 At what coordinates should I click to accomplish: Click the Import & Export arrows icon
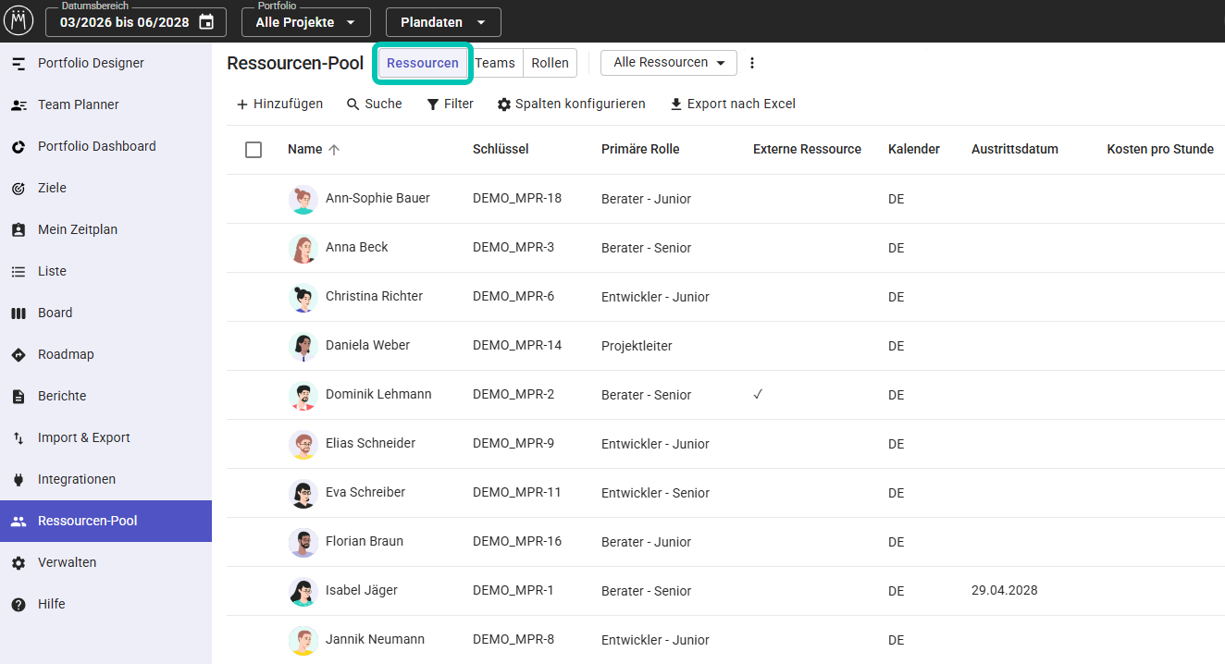coord(19,438)
